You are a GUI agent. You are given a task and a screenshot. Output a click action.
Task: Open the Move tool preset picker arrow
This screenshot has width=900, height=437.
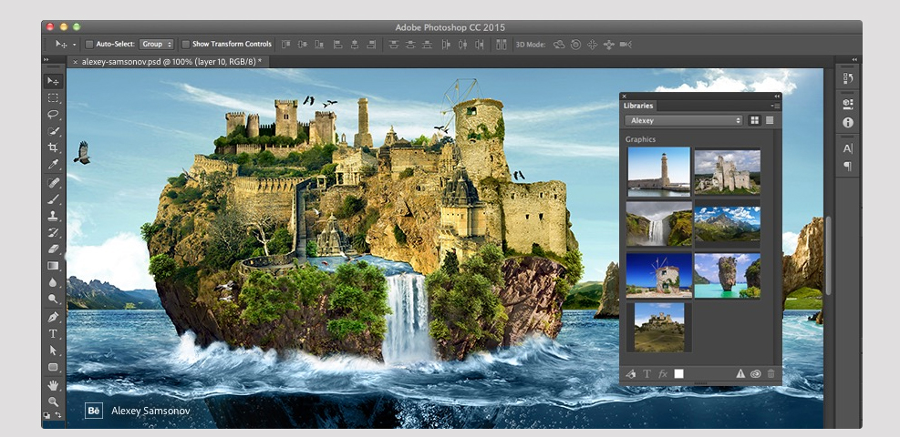(74, 45)
